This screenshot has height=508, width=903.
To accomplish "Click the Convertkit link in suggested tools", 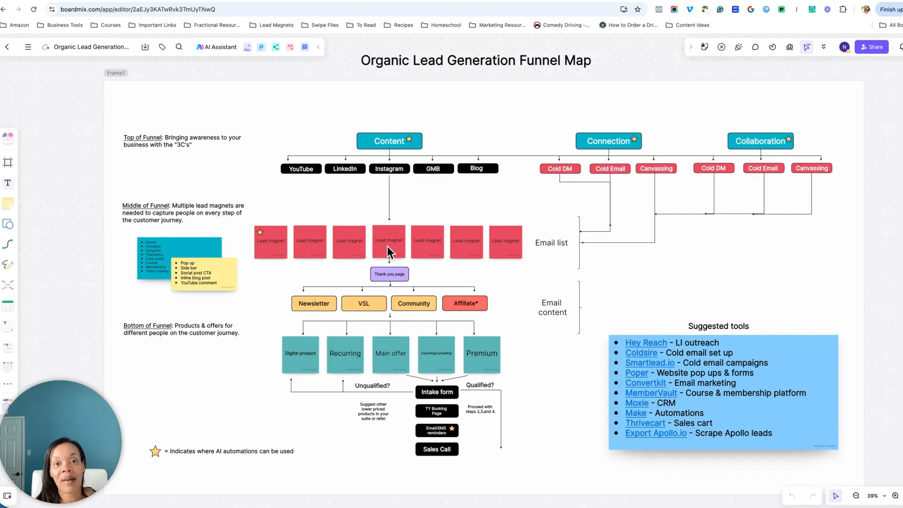I will (646, 383).
